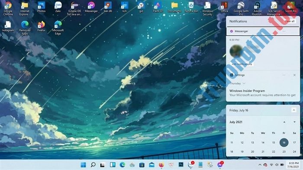Expand the +20 notifications link

click(242, 64)
